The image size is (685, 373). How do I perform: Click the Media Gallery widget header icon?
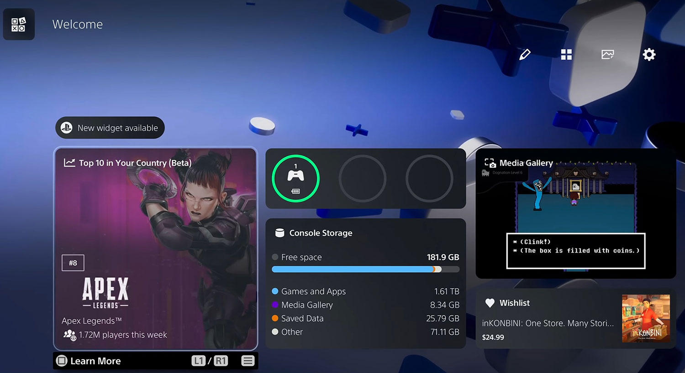pos(490,163)
